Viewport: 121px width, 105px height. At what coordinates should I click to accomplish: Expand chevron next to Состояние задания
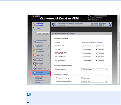pos(49,46)
